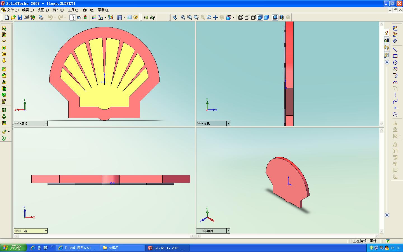
Task: Rebuild the model with the traffic light icon
Action: 85,17
